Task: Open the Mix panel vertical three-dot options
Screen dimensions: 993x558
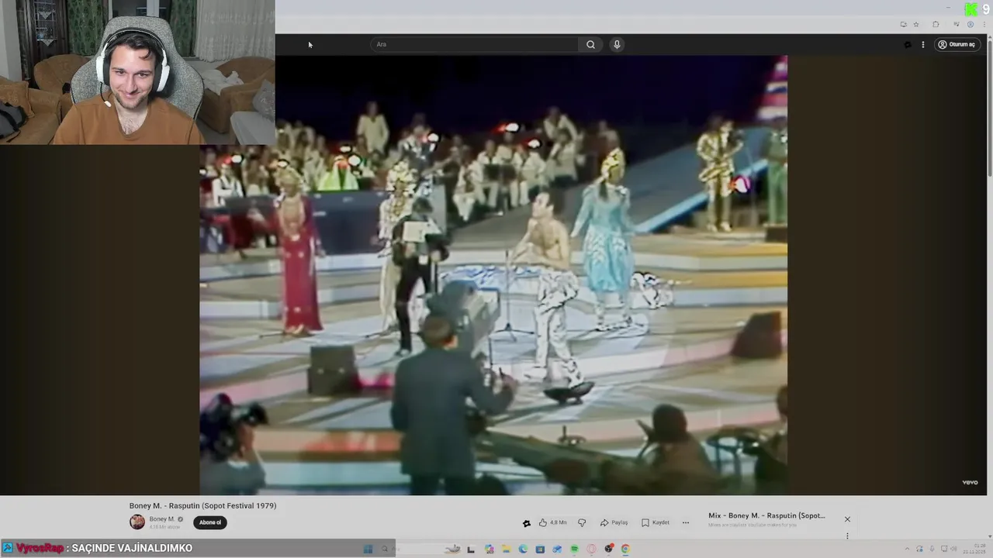Action: [x=847, y=536]
